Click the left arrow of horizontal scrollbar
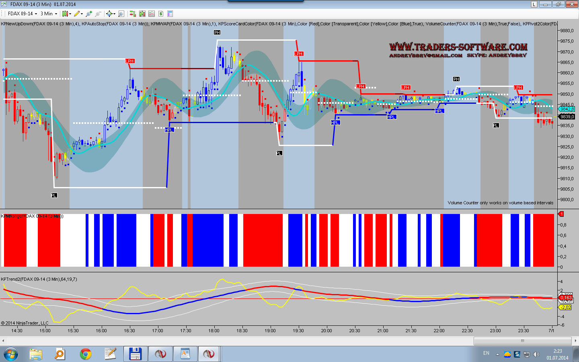 [x=3, y=341]
